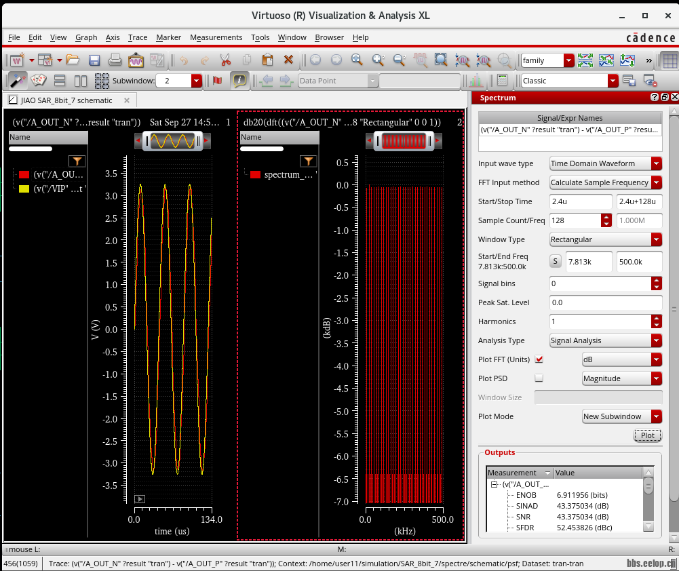Enable the Plot PSD checkbox
Image resolution: width=679 pixels, height=571 pixels.
[x=539, y=378]
